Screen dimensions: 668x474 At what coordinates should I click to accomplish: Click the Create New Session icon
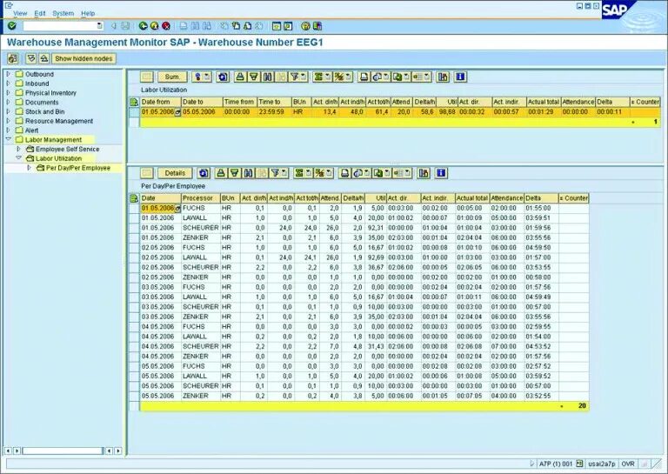(x=277, y=26)
